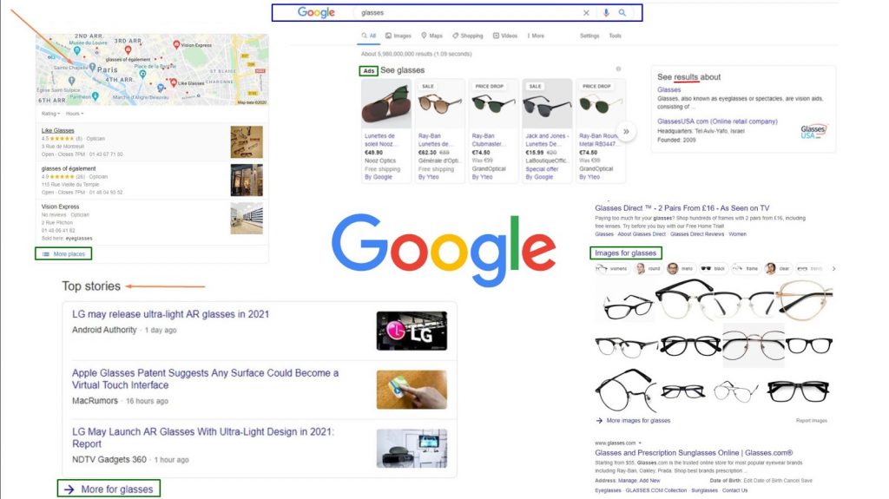Switch to the Shopping tab
The image size is (889, 499).
click(x=468, y=36)
